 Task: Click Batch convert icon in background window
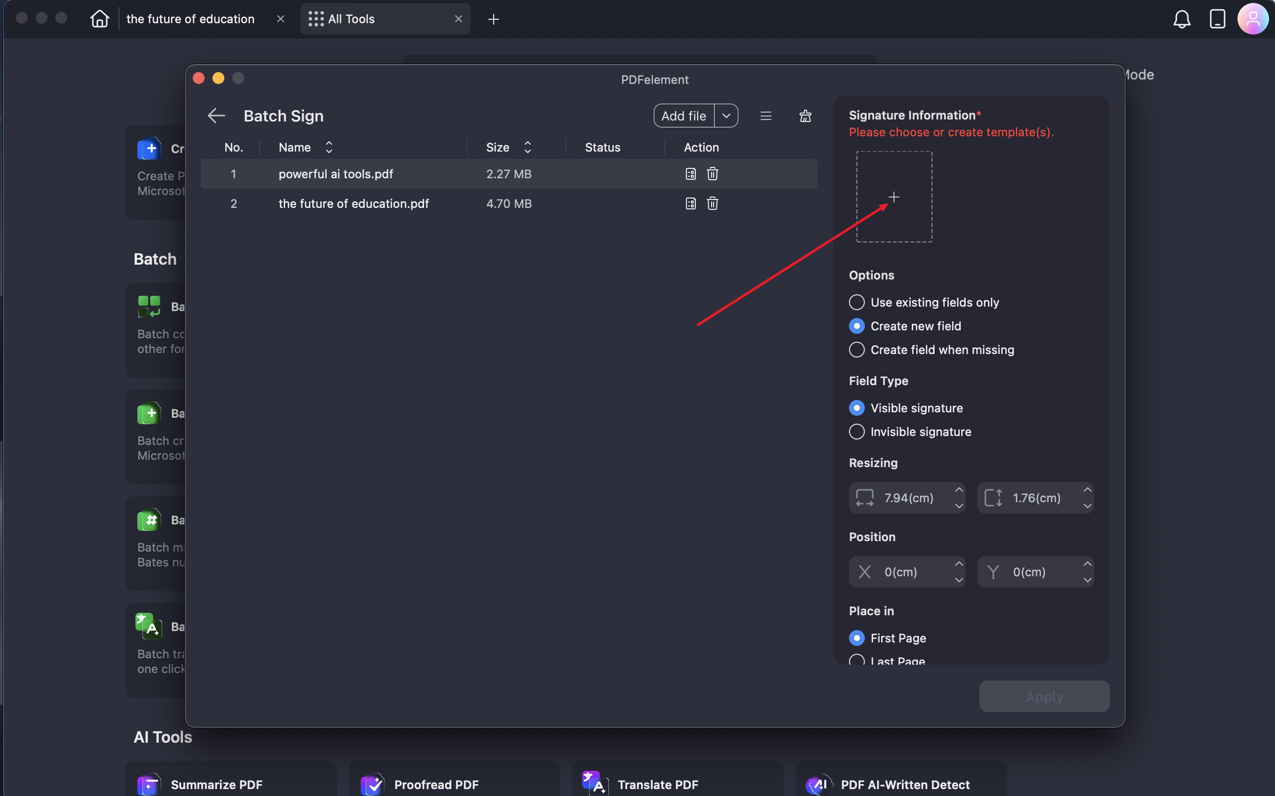coord(149,306)
